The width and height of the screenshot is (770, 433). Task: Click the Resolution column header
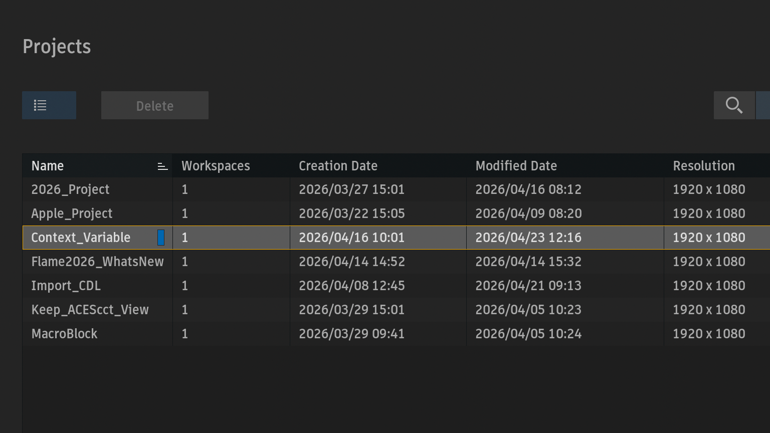point(703,166)
